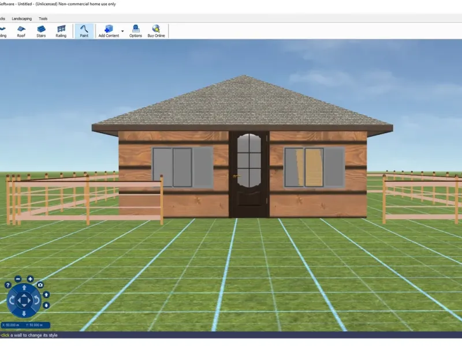Click the left window of the house
Viewport: 462px width, 346px height.
tap(182, 168)
